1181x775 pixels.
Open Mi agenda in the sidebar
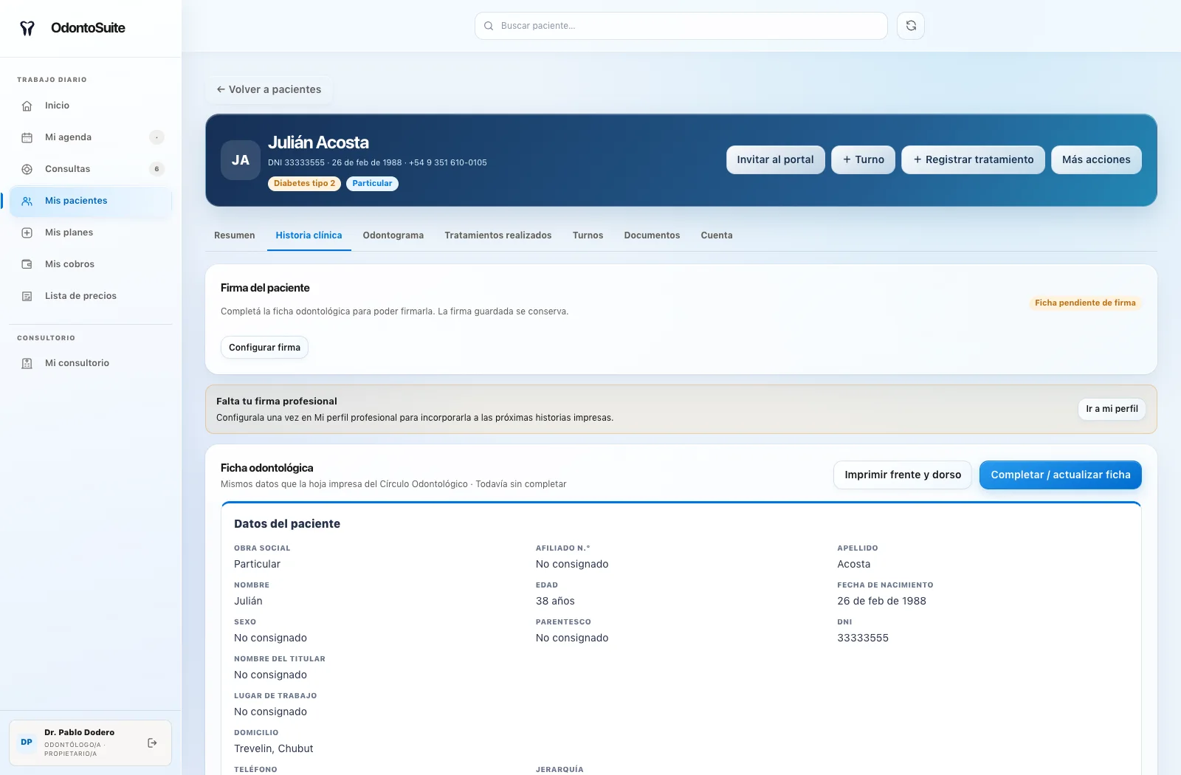click(90, 137)
